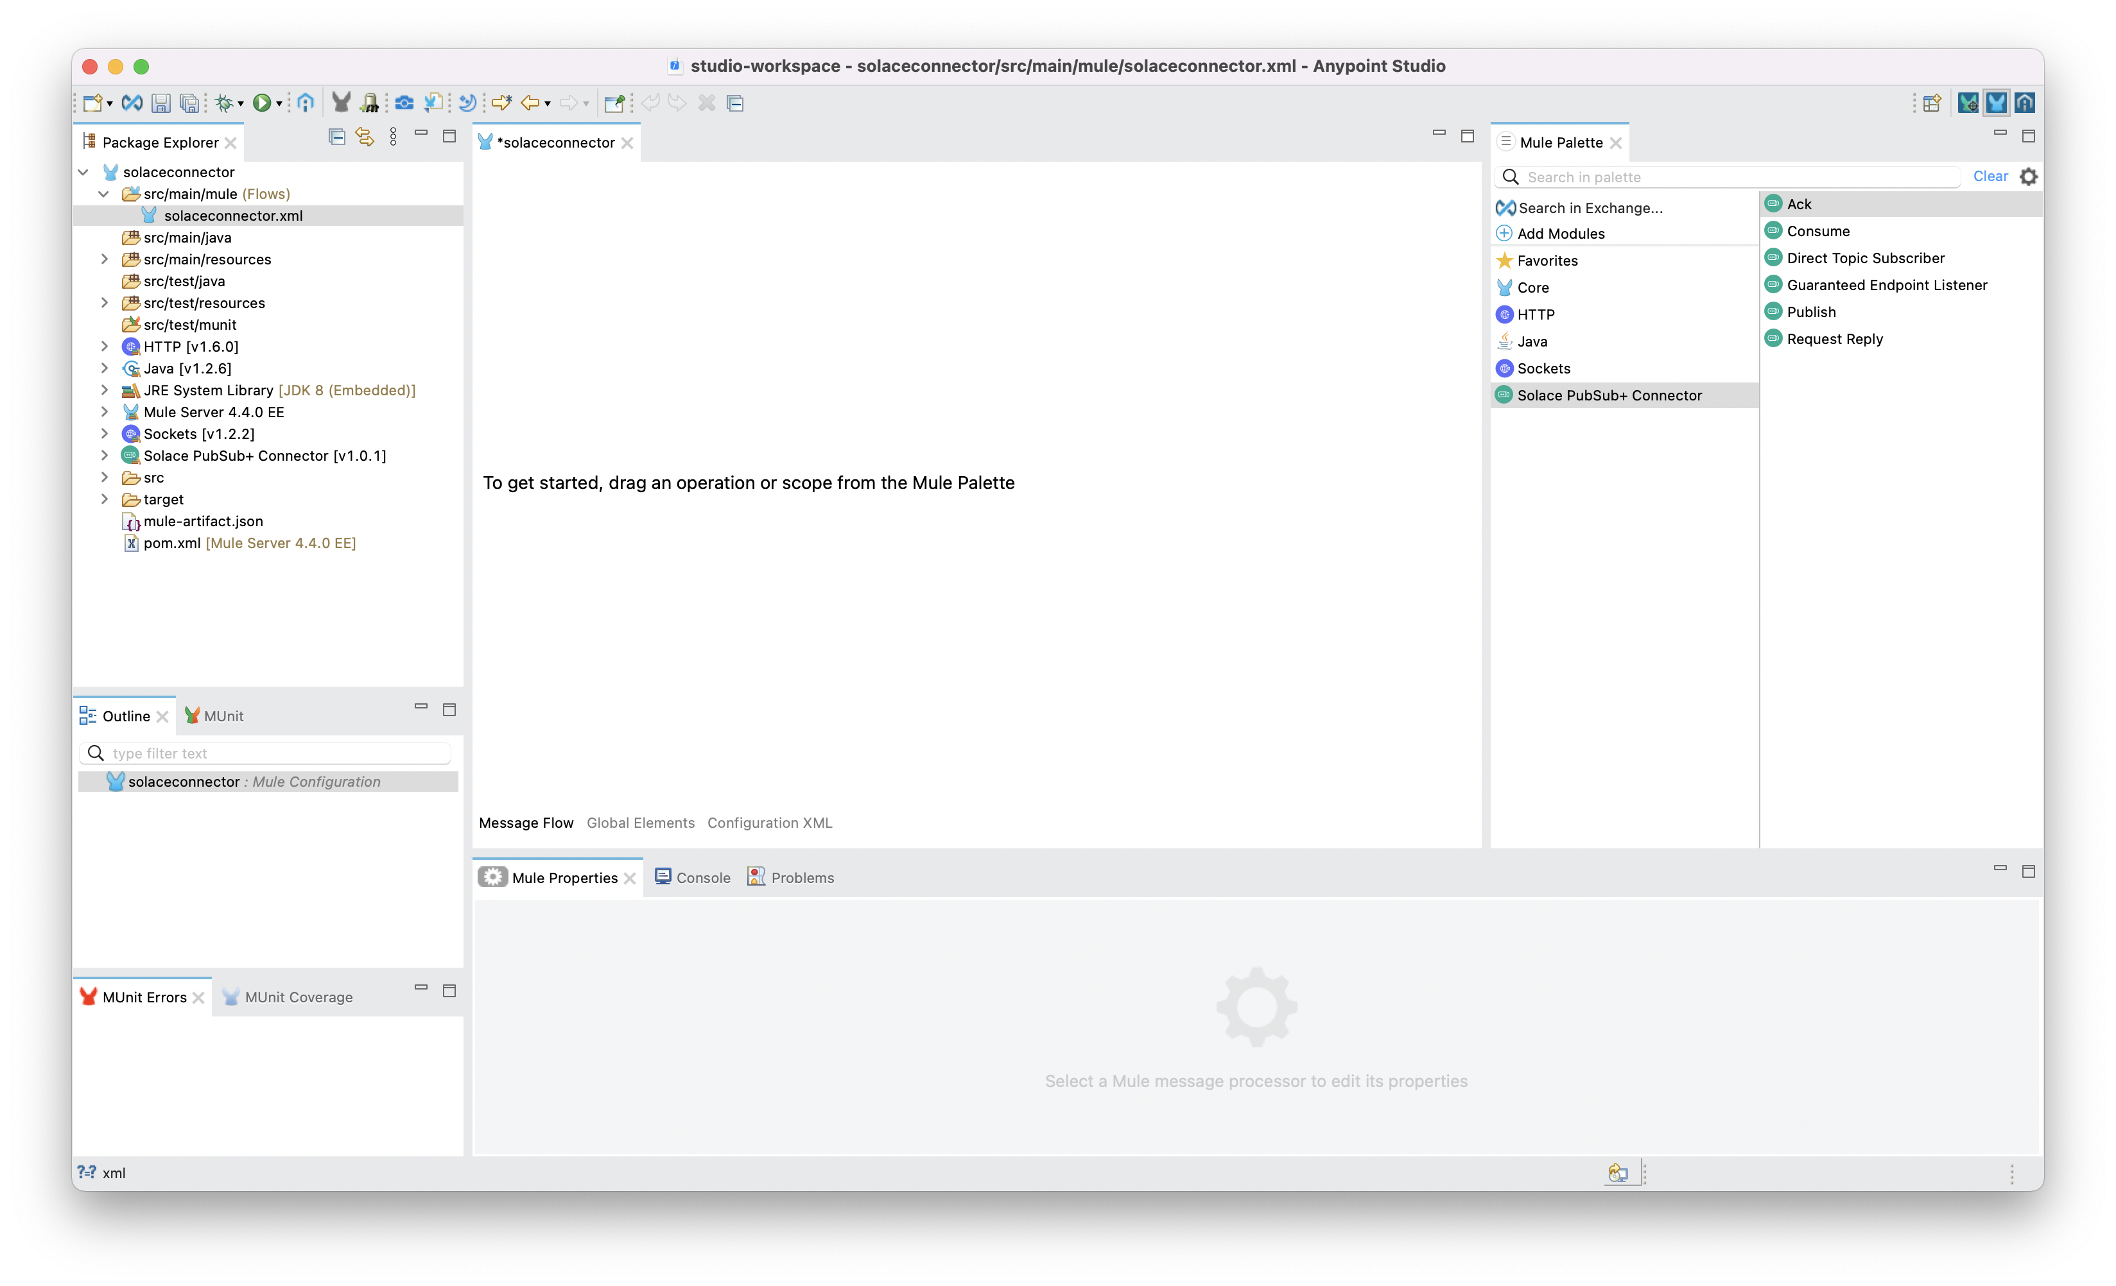Toggle Pin Editor in the toolbar
The image size is (2116, 1286).
614,103
